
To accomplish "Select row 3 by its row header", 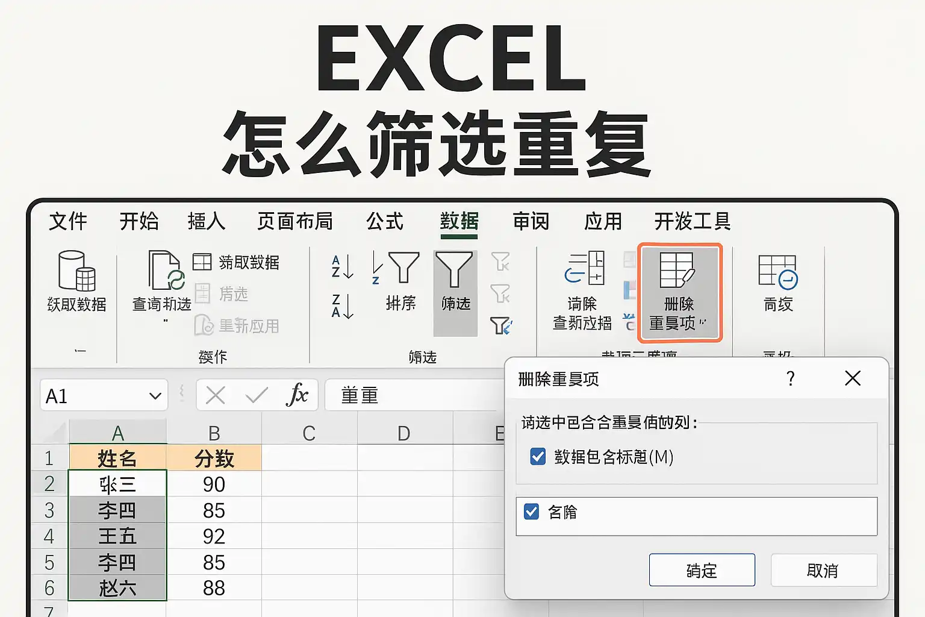I will (x=49, y=510).
